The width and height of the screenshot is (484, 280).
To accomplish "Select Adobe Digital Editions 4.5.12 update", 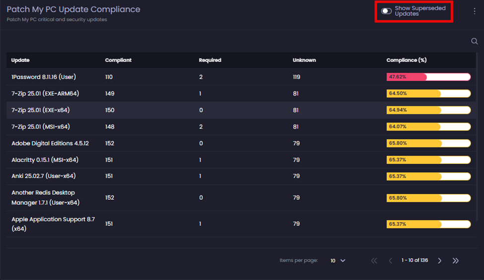I will pos(50,143).
